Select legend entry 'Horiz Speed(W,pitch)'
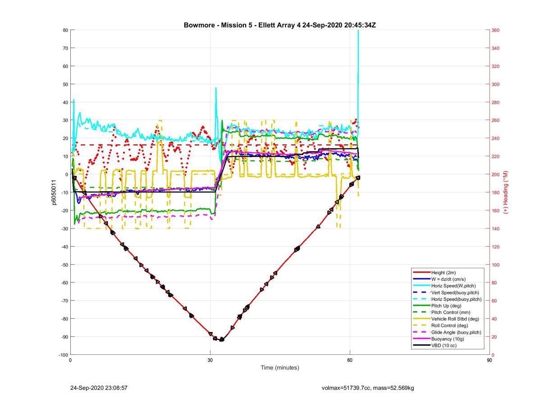541x399 pixels. [x=454, y=286]
